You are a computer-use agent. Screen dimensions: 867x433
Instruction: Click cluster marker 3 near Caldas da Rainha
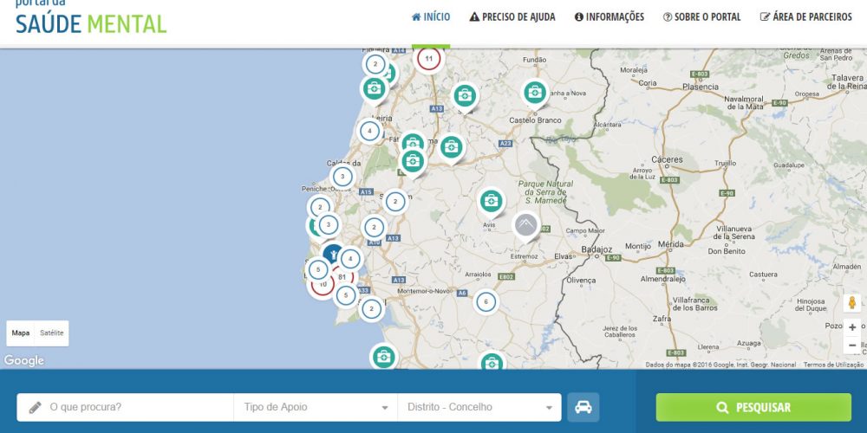tap(342, 177)
